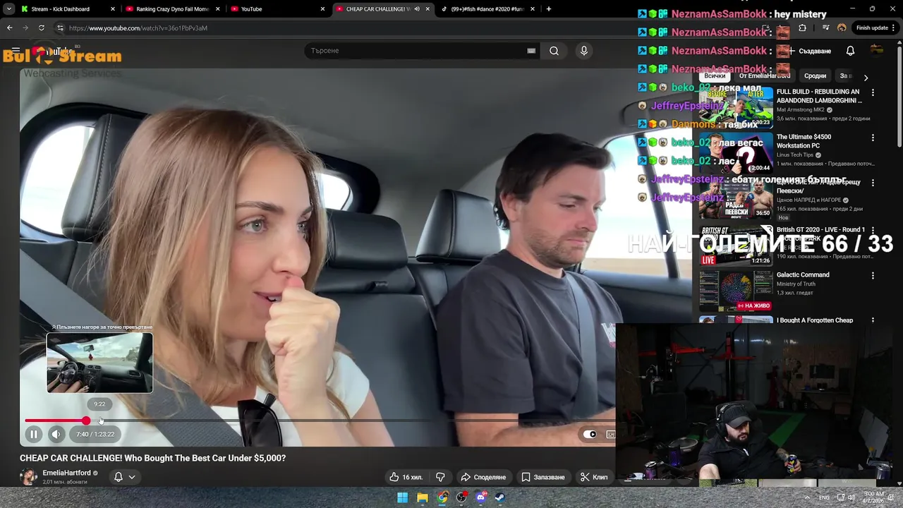Select the Сродни filter chip
This screenshot has height=508, width=903.
tap(815, 76)
